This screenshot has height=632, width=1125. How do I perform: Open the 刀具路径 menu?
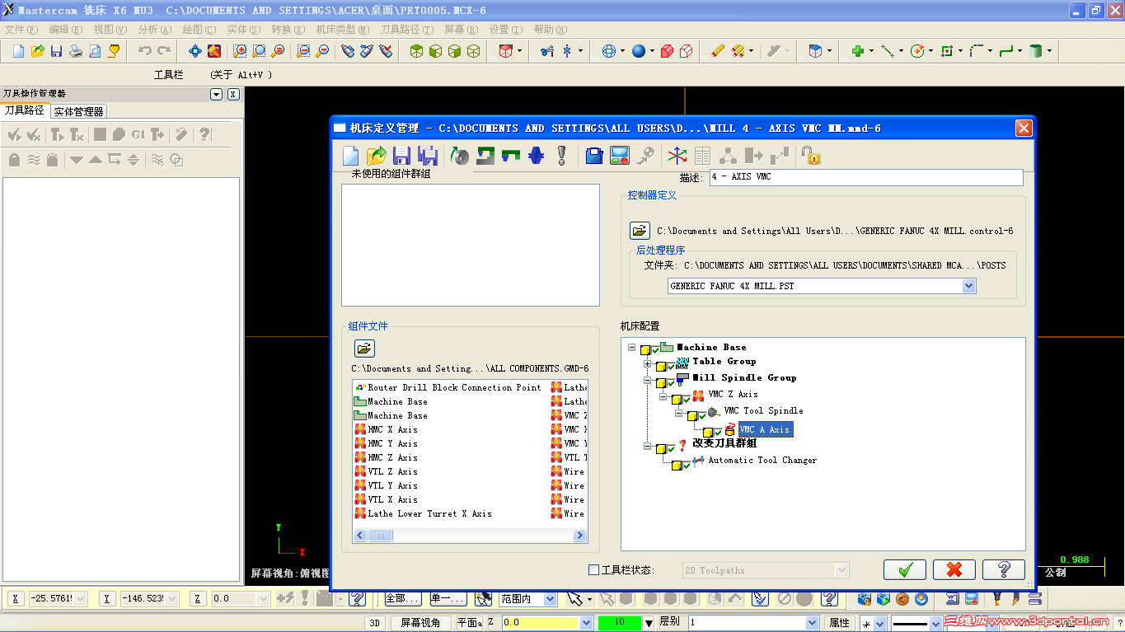(x=407, y=29)
